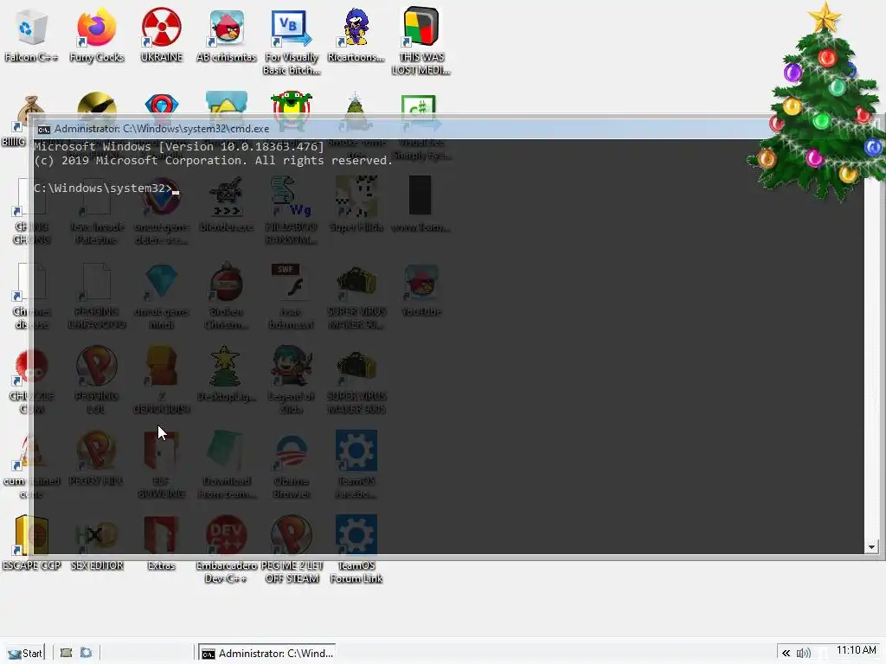Viewport: 886px width, 664px height.
Task: Select the Embarcadero Dev-C++ label
Action: [226, 572]
